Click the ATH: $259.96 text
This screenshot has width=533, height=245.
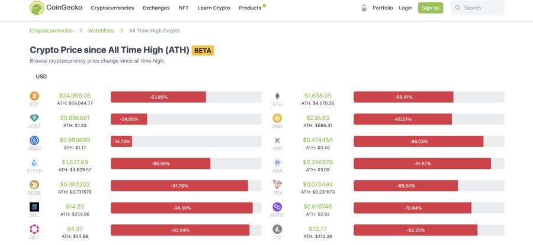pyautogui.click(x=75, y=214)
